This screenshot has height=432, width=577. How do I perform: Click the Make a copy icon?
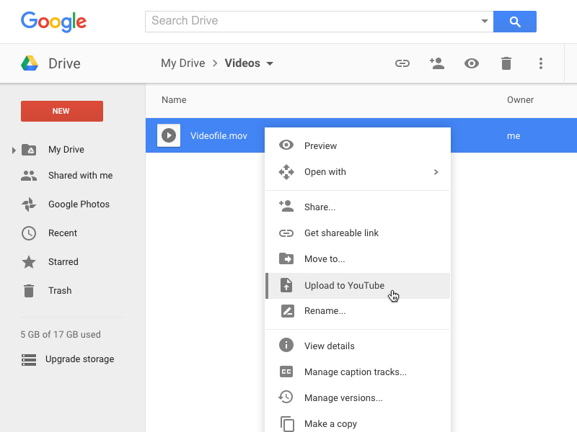tap(287, 424)
